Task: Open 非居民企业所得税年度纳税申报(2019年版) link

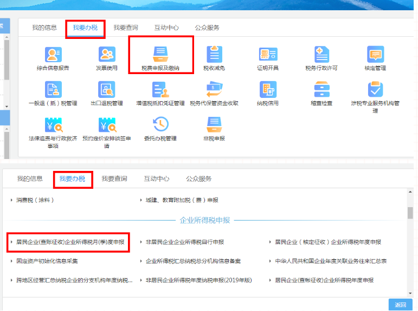Action: point(199,280)
